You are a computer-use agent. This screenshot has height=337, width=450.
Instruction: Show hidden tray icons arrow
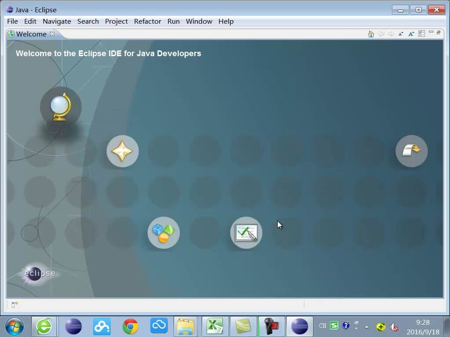[367, 326]
